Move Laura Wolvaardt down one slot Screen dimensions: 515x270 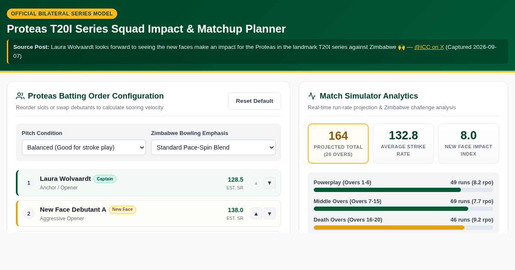(270, 183)
